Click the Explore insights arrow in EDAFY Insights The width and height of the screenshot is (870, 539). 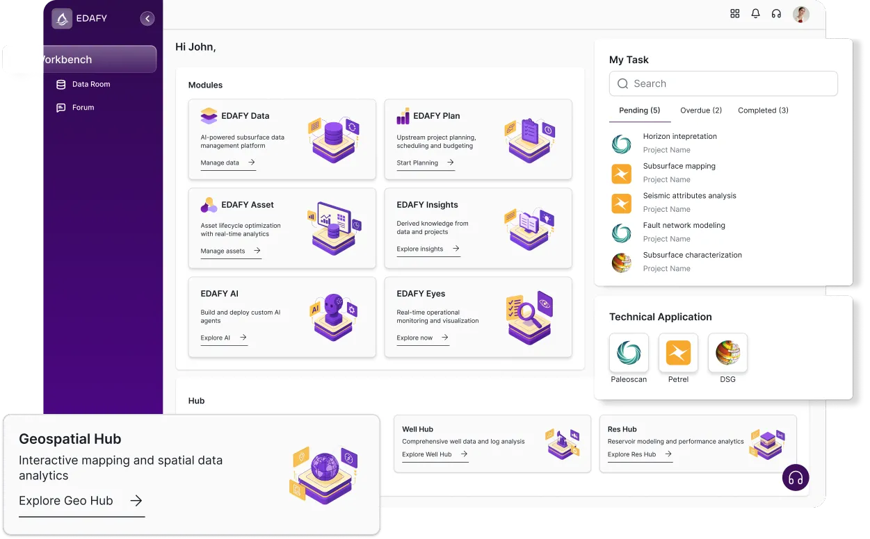[457, 250]
